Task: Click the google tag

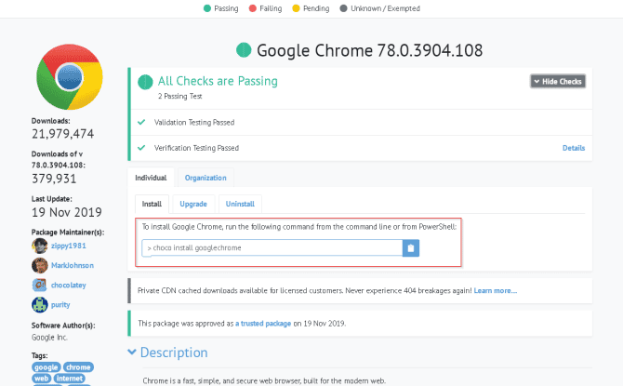Action: pos(46,367)
